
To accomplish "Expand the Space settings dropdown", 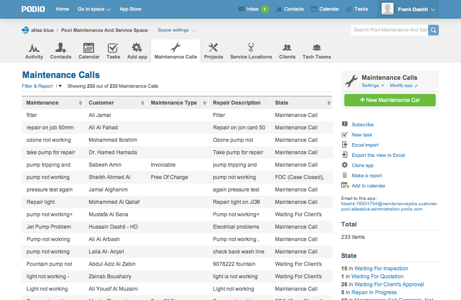I will 177,30.
